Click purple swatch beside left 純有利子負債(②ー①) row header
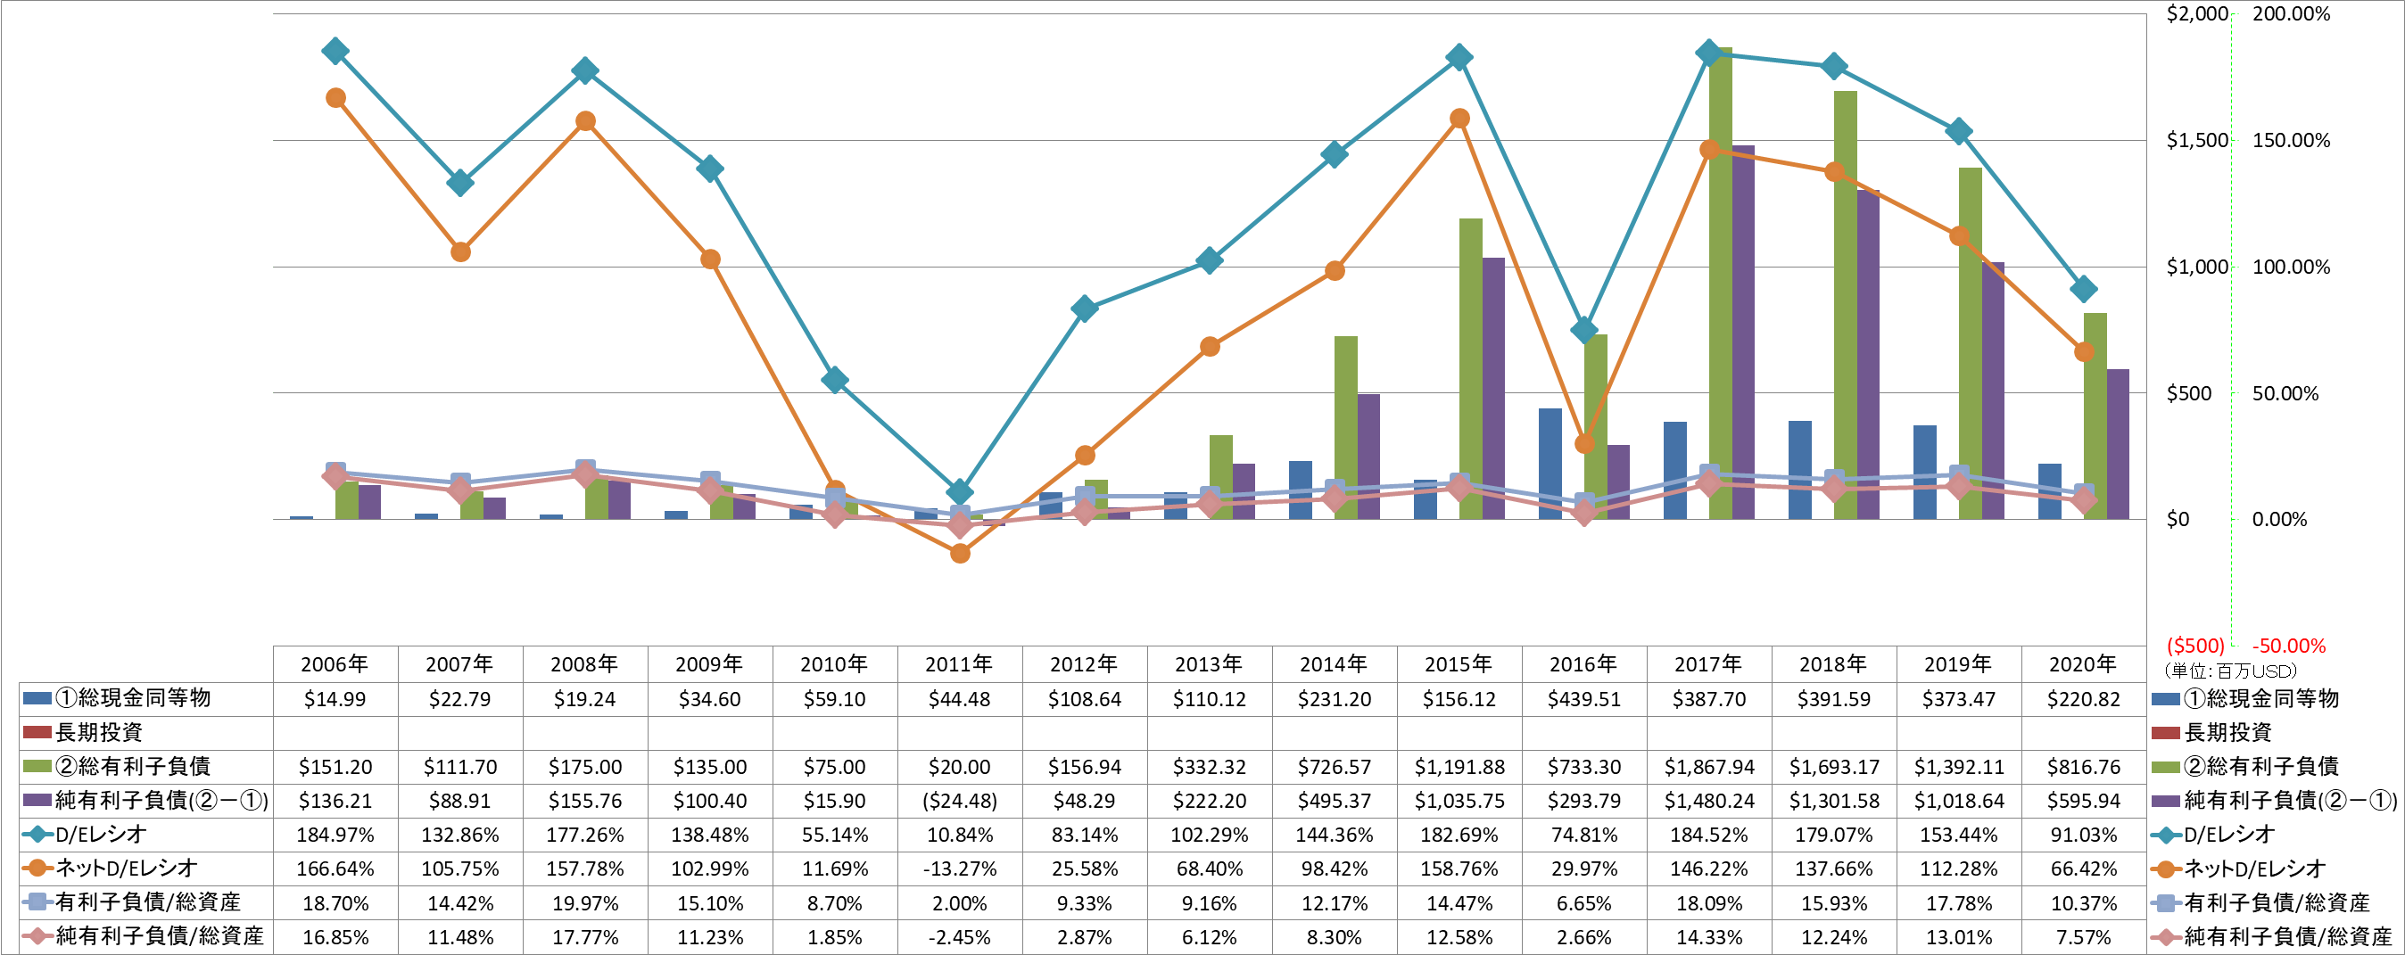Screen dimensions: 2405x955 37,800
